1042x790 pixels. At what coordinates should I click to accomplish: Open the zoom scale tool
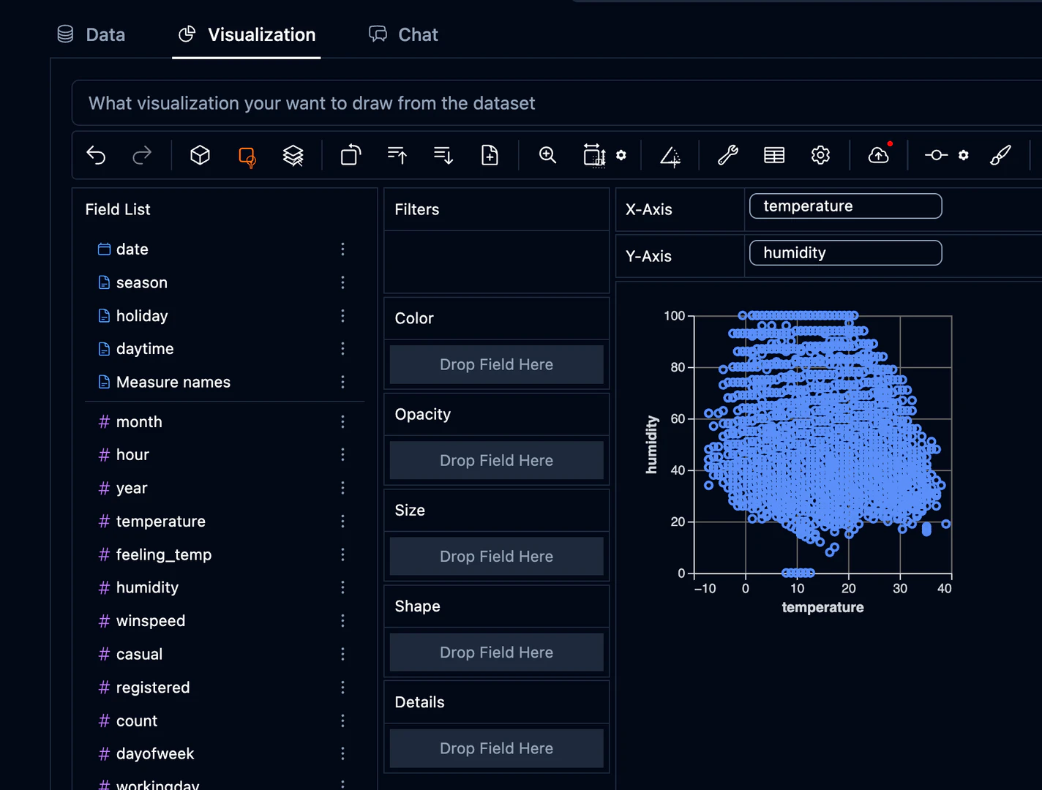click(x=547, y=155)
